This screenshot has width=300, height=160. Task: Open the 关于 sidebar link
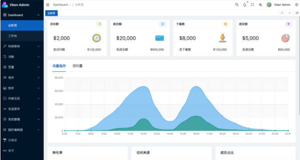pos(22,151)
